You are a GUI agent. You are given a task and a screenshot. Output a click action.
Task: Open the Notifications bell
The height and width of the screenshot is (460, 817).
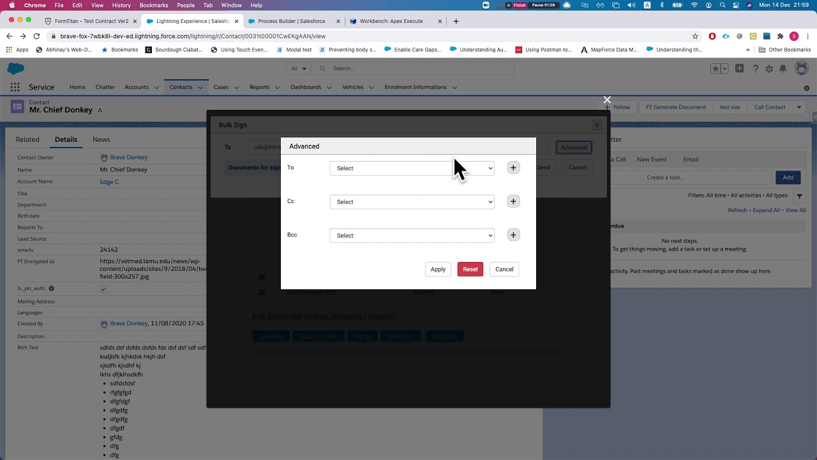[x=783, y=68]
